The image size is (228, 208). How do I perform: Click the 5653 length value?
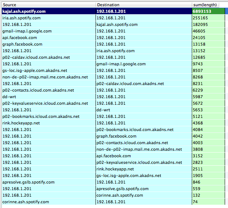click(x=198, y=110)
